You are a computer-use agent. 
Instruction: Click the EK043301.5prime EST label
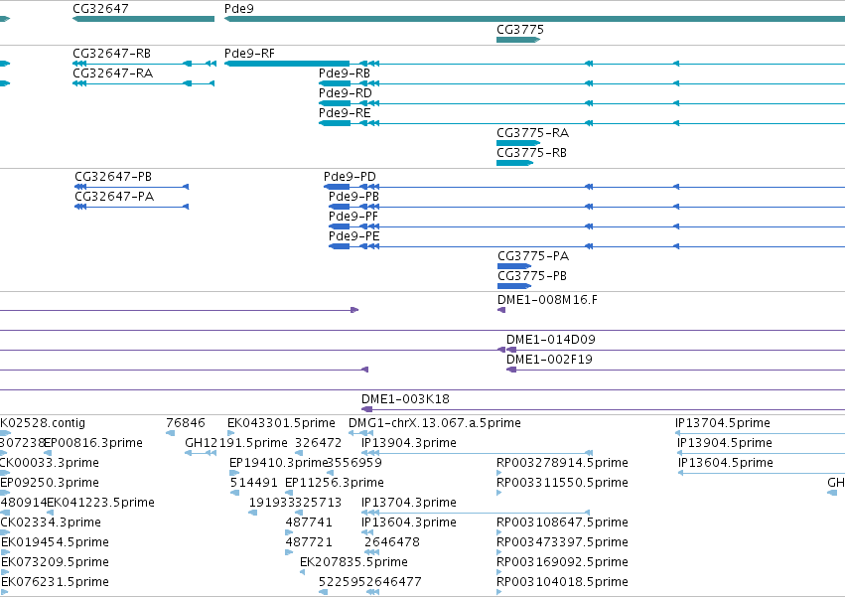281,423
